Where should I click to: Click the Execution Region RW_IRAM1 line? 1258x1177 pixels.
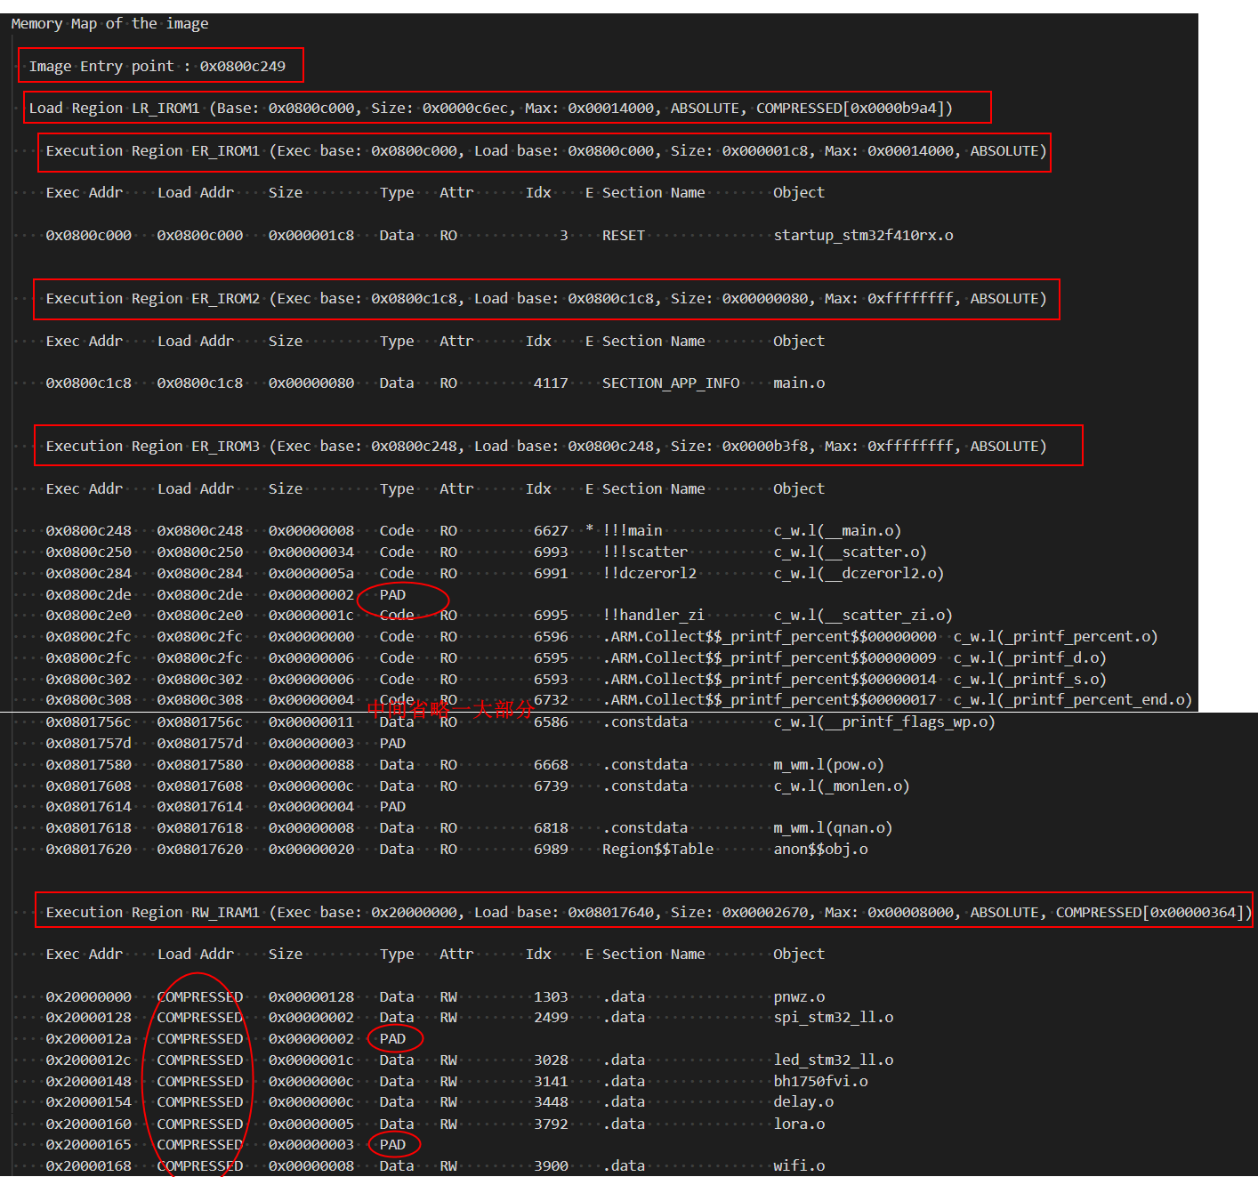(x=649, y=913)
